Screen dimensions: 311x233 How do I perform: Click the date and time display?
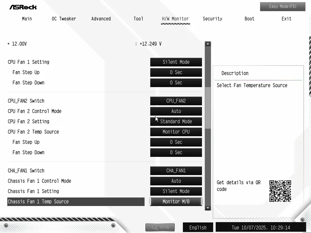pyautogui.click(x=261, y=228)
